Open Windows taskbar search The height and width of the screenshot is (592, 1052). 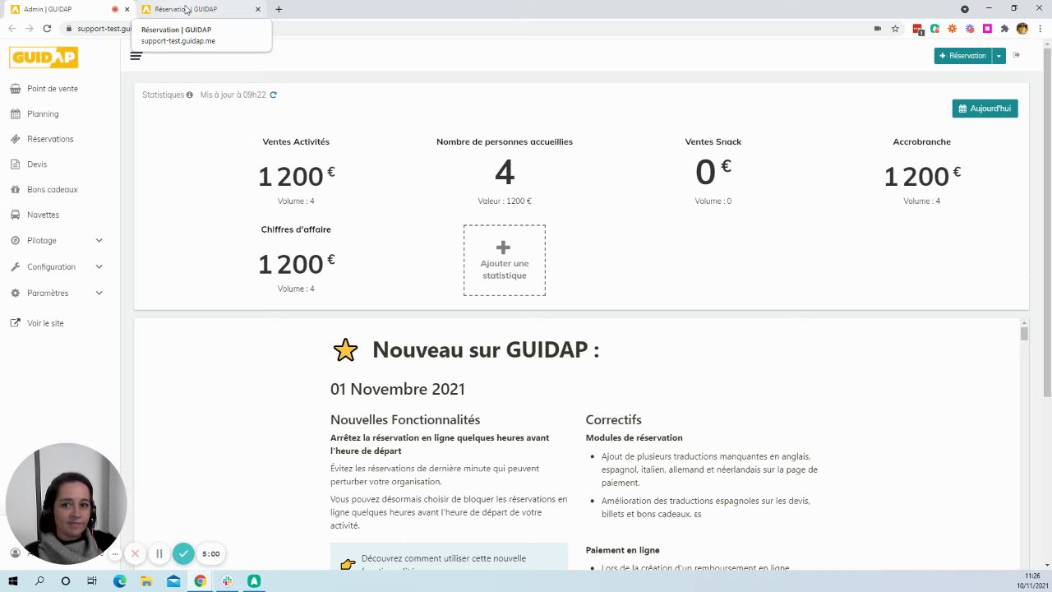39,581
